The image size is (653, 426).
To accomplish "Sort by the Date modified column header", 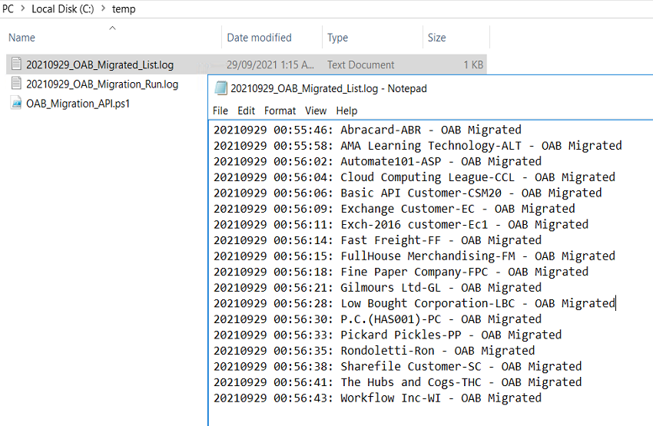I will 259,38.
